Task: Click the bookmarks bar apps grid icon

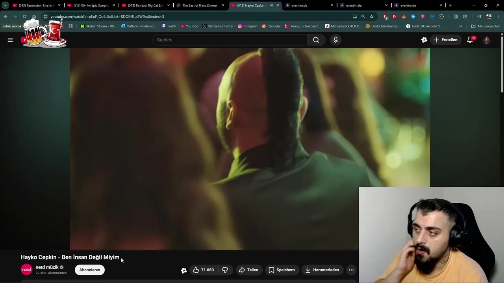Action: pos(70,26)
